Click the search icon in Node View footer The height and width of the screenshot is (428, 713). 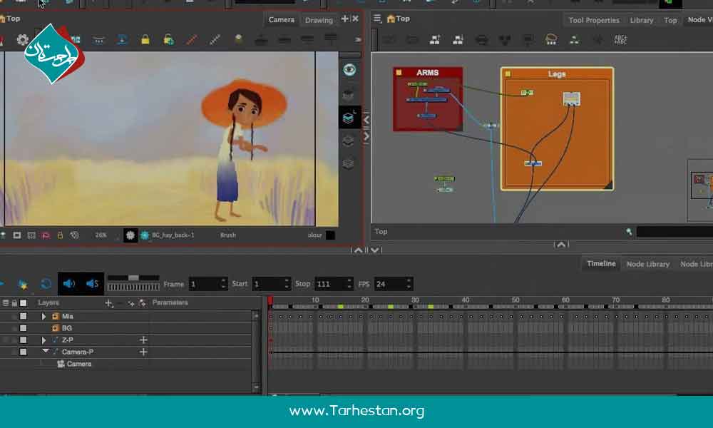(629, 232)
